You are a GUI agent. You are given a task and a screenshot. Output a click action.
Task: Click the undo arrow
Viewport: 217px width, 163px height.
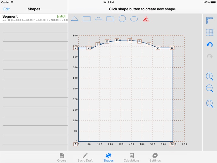click(209, 45)
